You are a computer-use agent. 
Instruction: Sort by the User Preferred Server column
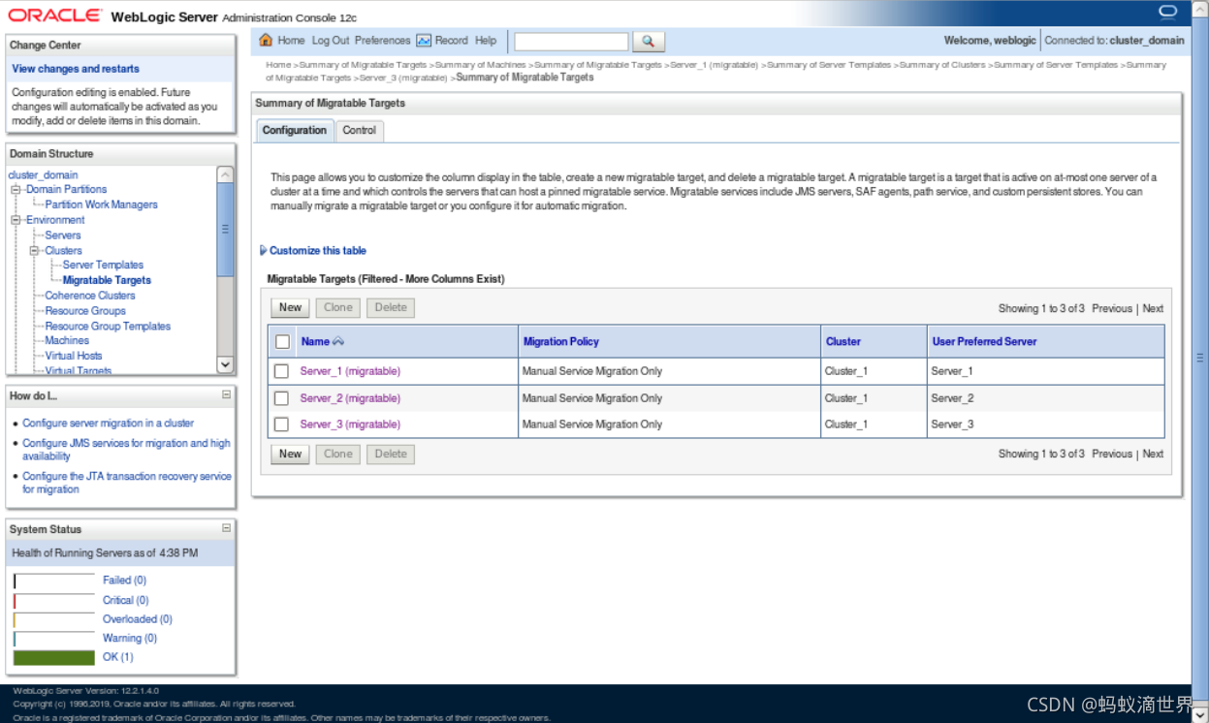(984, 341)
